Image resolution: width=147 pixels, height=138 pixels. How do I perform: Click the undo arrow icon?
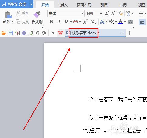tap(37, 33)
